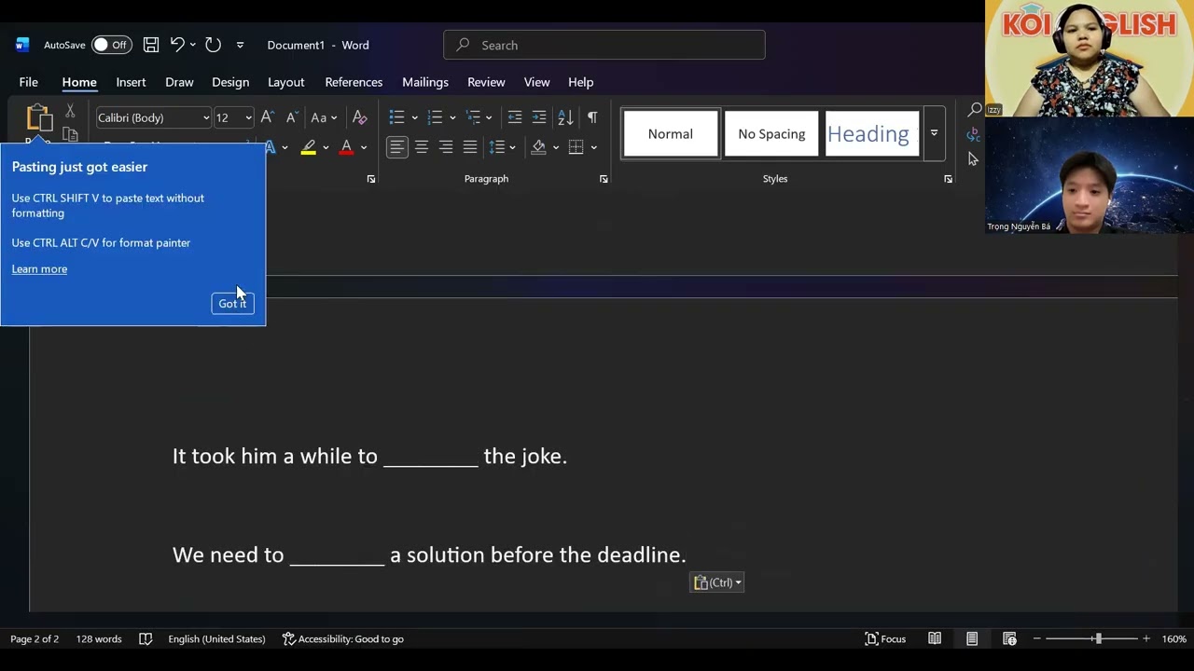The width and height of the screenshot is (1194, 671).
Task: Click the Undo arrow icon
Action: [x=177, y=45]
